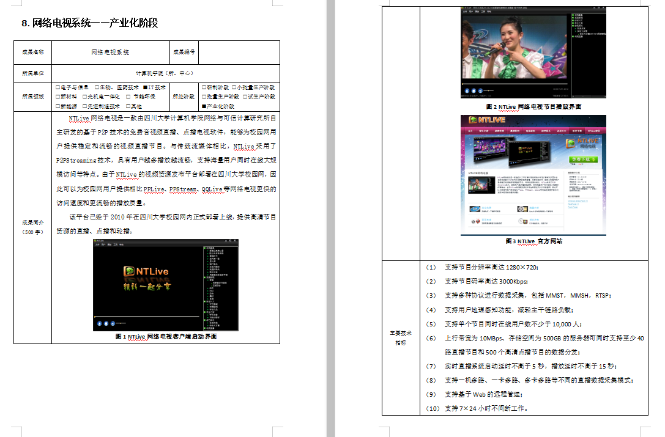
Task: Click volume speaker icon in Figure 1 player
Action: click(x=112, y=323)
